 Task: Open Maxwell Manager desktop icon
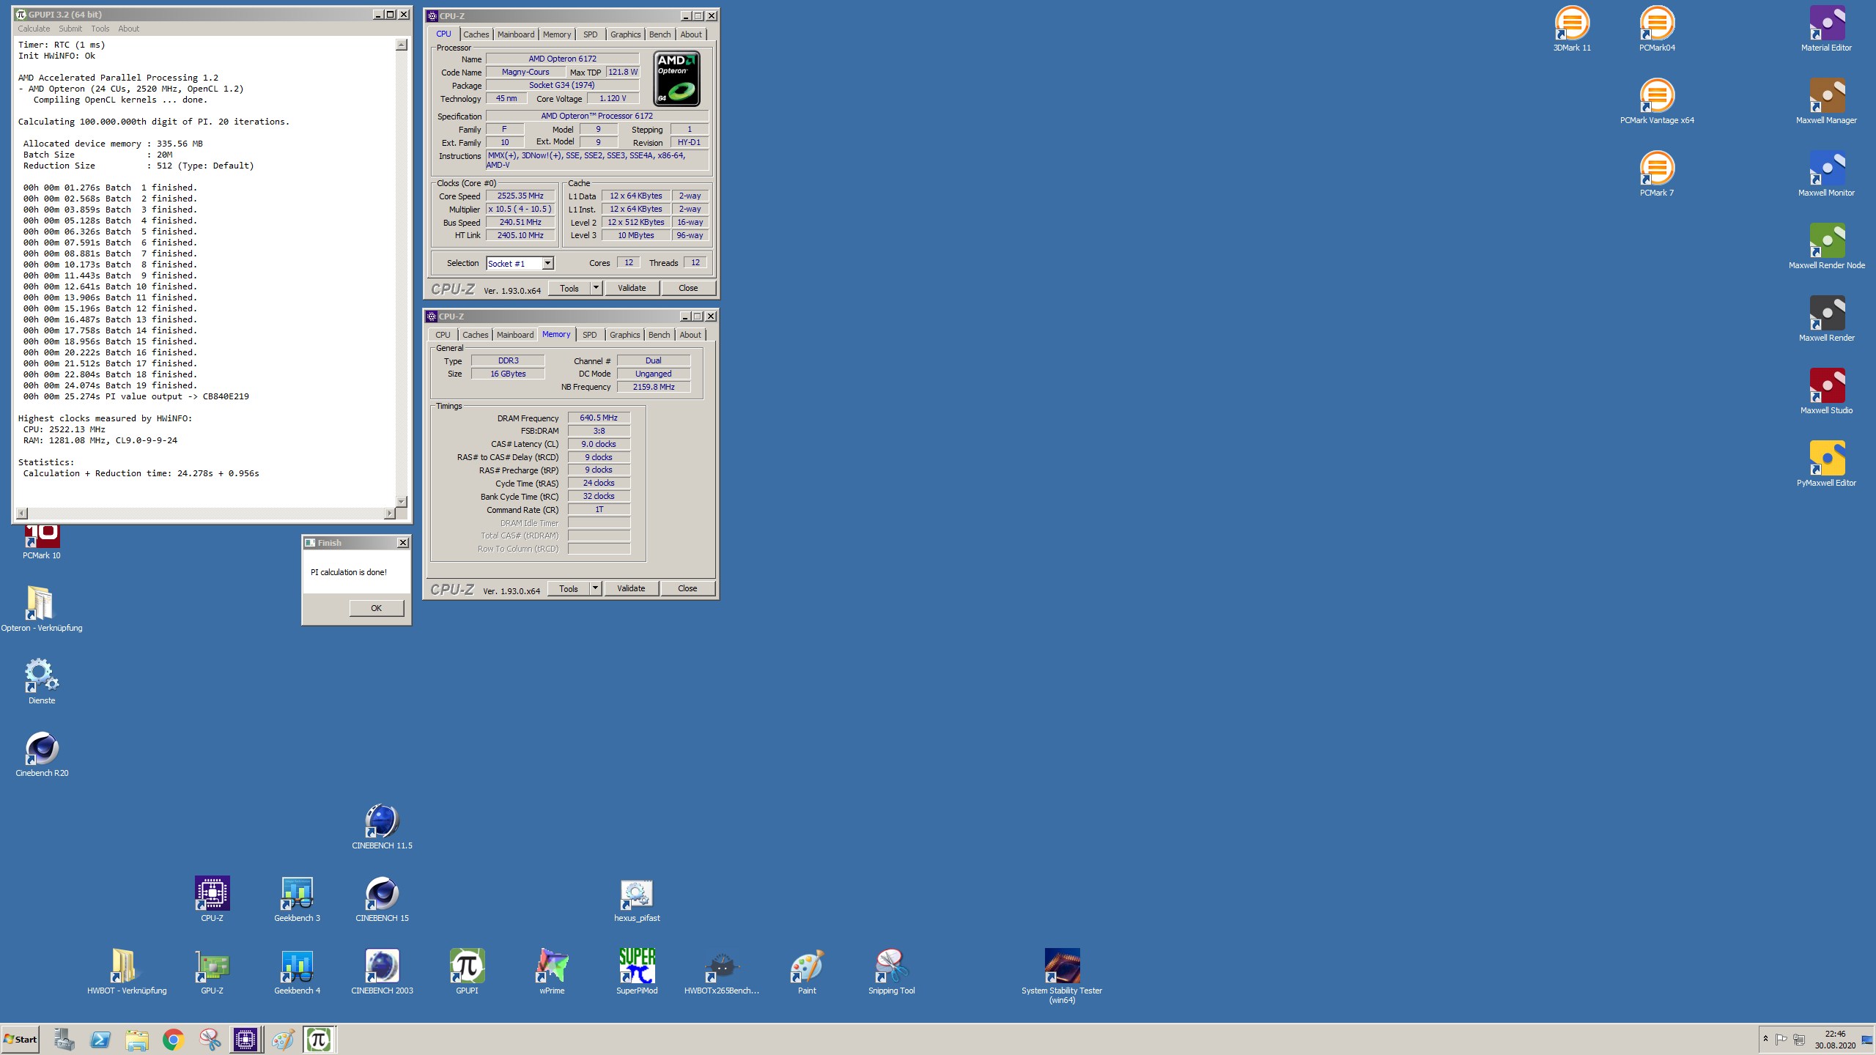click(1826, 101)
